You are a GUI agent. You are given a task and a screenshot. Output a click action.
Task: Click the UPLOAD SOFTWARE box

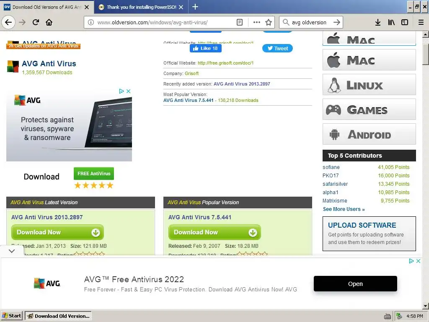point(369,234)
